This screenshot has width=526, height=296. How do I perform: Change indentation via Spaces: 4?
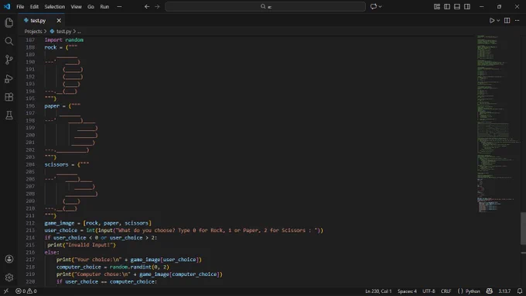[407, 291]
